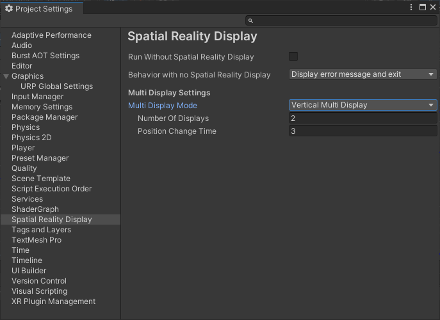Click the Multi Display Mode label

pyautogui.click(x=163, y=106)
